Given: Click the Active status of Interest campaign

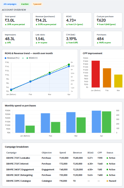Looking at the screenshot, I should pyautogui.click(x=111, y=164).
